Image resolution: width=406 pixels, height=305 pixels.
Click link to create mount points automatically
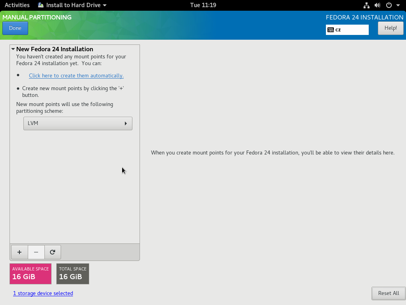pyautogui.click(x=76, y=76)
